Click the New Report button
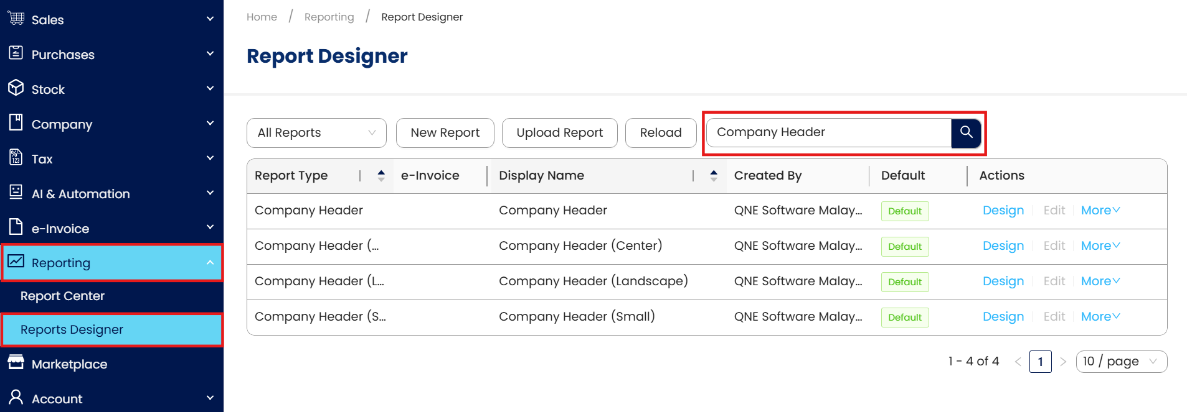The image size is (1187, 412). pyautogui.click(x=445, y=133)
